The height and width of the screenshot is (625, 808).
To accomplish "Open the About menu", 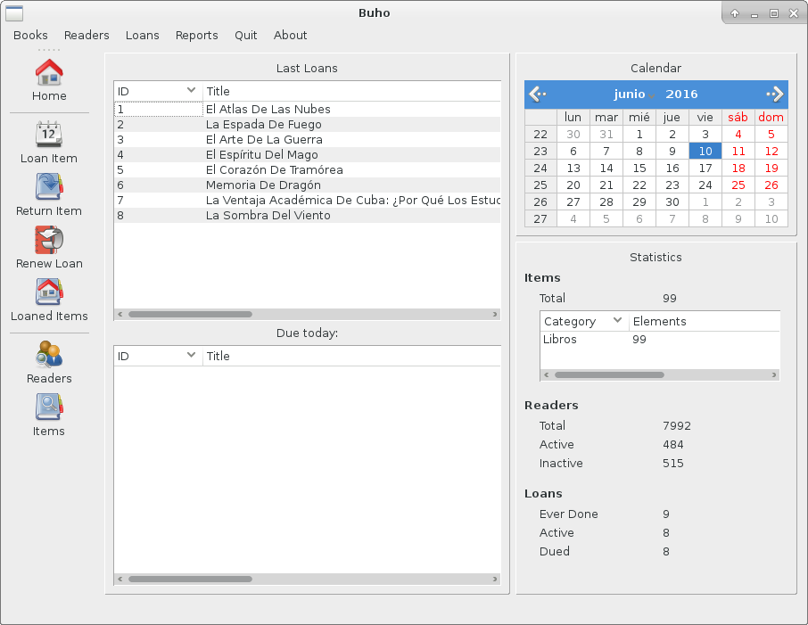I will (290, 35).
